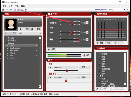Click the first toolbar icon with blue bars

[3, 10]
